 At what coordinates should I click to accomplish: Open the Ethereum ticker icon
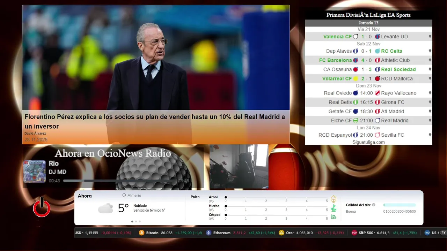pyautogui.click(x=208, y=233)
